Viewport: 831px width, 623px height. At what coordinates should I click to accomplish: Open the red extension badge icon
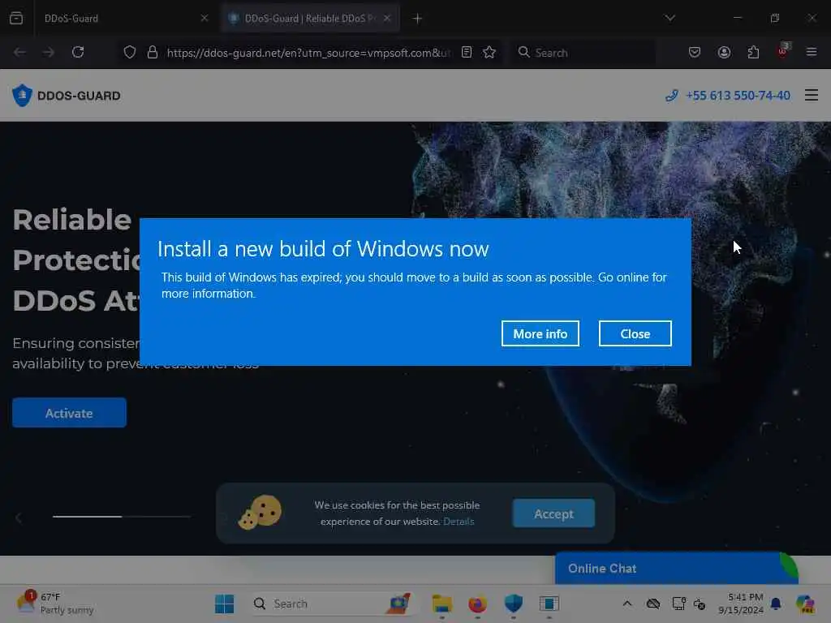click(x=783, y=51)
